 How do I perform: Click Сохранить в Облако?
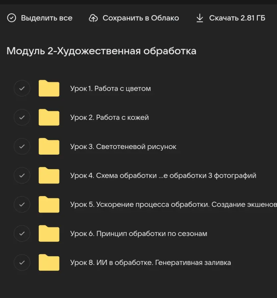(x=141, y=18)
